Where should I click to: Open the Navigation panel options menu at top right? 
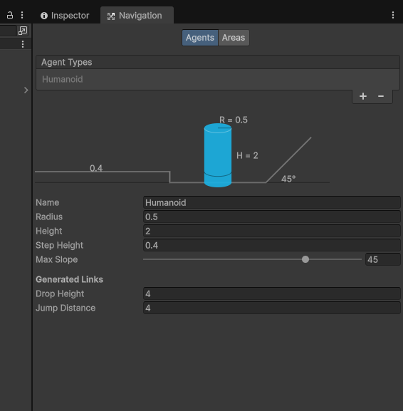pyautogui.click(x=393, y=15)
